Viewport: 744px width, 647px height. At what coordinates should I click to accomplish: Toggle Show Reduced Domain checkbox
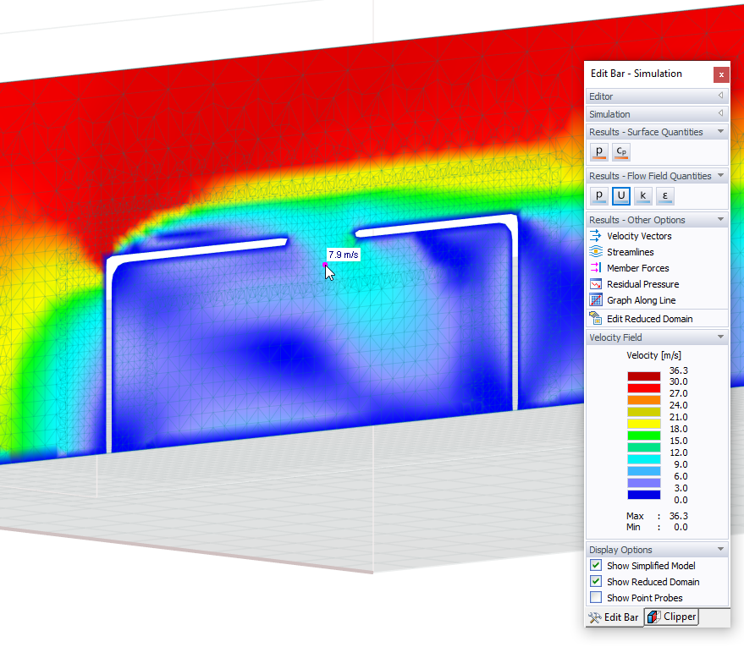click(596, 582)
